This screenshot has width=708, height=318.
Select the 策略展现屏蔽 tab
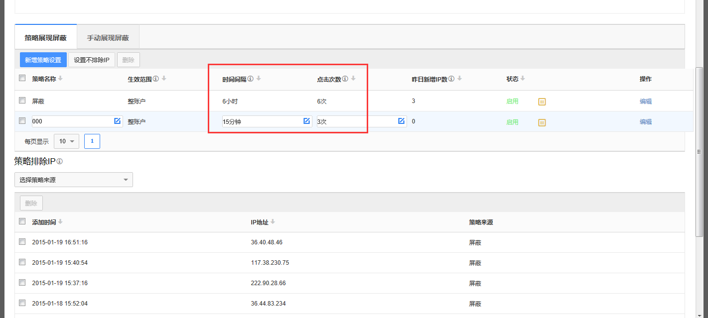[x=45, y=38]
